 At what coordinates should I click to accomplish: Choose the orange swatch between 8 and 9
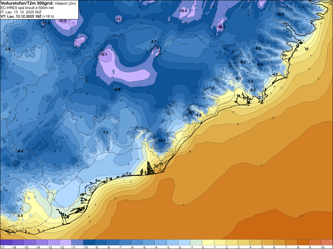(x=303, y=242)
